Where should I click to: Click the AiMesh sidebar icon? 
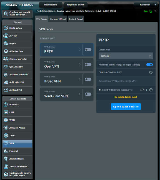tap(6, 36)
